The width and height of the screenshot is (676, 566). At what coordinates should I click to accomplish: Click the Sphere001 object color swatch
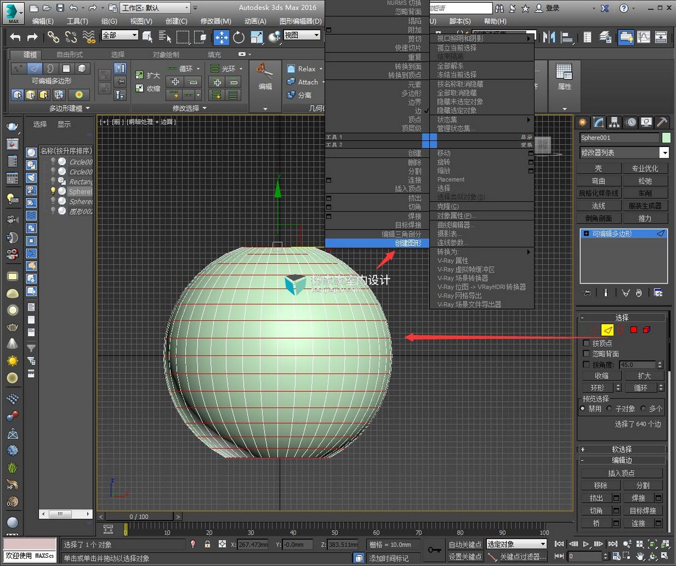tap(665, 138)
